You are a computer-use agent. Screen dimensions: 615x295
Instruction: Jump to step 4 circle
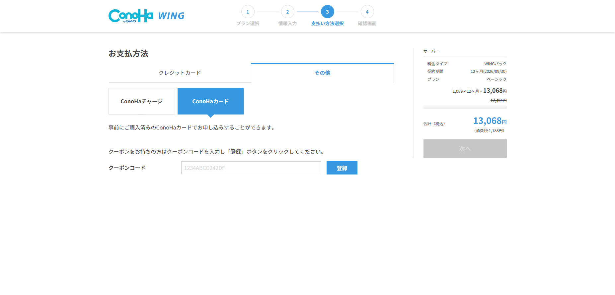[367, 12]
